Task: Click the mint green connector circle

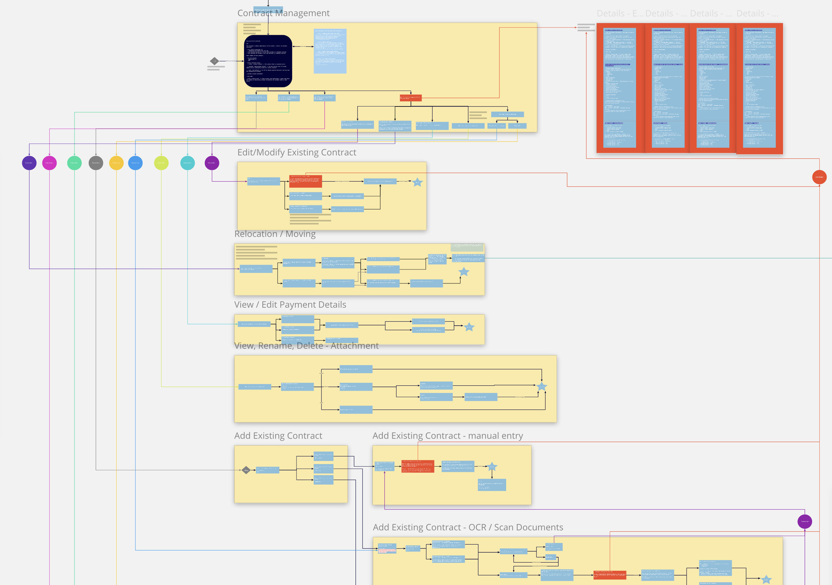Action: pyautogui.click(x=74, y=163)
